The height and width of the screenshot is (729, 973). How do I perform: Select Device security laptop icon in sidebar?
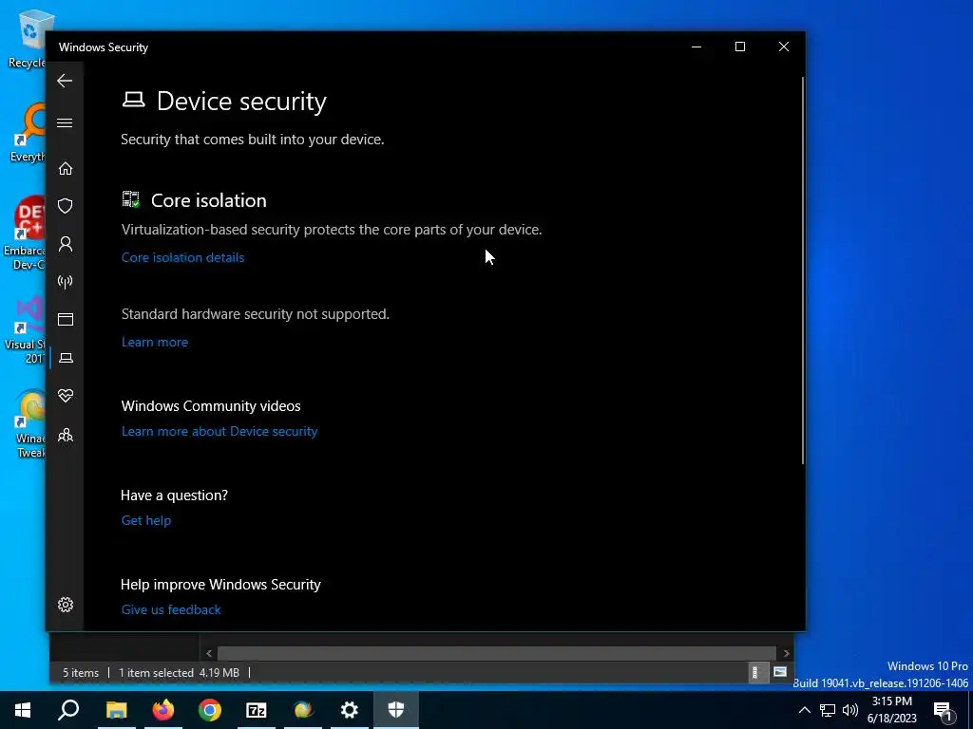[x=66, y=358]
